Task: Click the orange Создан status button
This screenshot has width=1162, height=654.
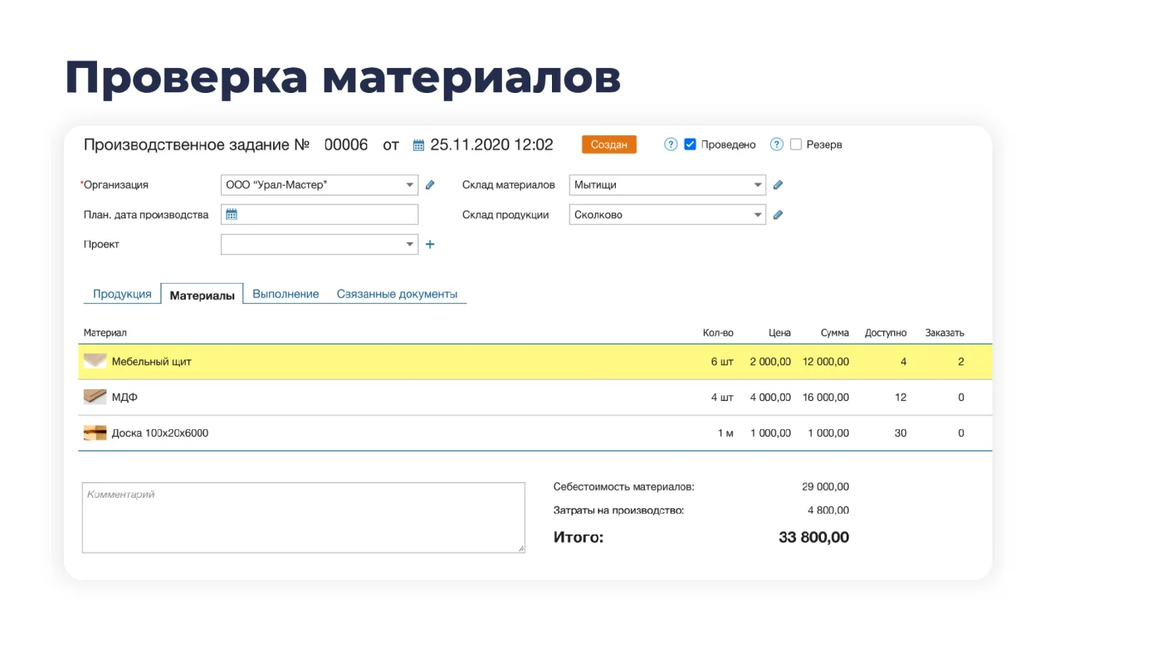Action: pos(609,144)
